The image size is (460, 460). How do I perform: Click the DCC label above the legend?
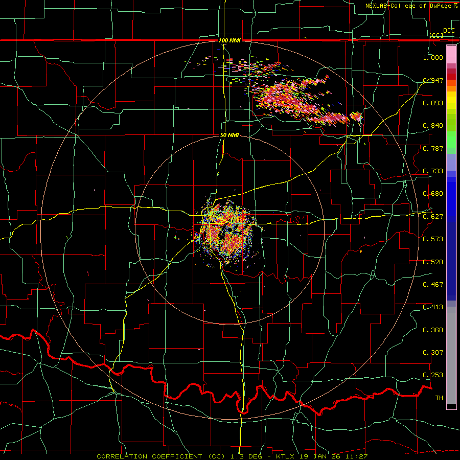[x=449, y=31]
